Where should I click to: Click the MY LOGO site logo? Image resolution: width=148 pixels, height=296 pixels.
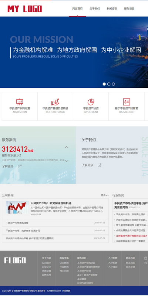tap(24, 9)
